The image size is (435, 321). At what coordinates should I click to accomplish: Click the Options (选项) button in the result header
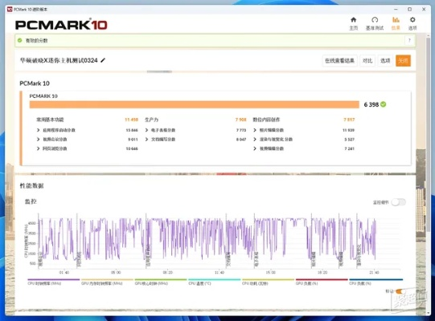pyautogui.click(x=385, y=61)
